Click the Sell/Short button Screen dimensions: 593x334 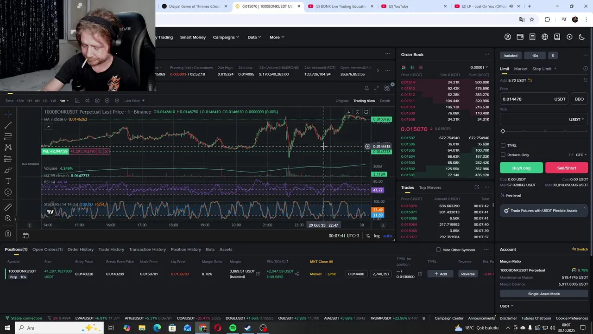tap(567, 168)
